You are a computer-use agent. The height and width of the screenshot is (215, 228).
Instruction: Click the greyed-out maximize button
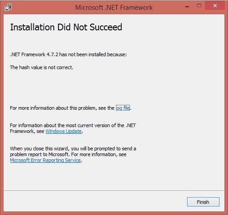coord(199,6)
